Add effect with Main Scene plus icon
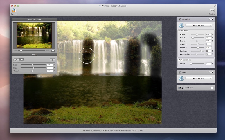 [x=212, y=88]
